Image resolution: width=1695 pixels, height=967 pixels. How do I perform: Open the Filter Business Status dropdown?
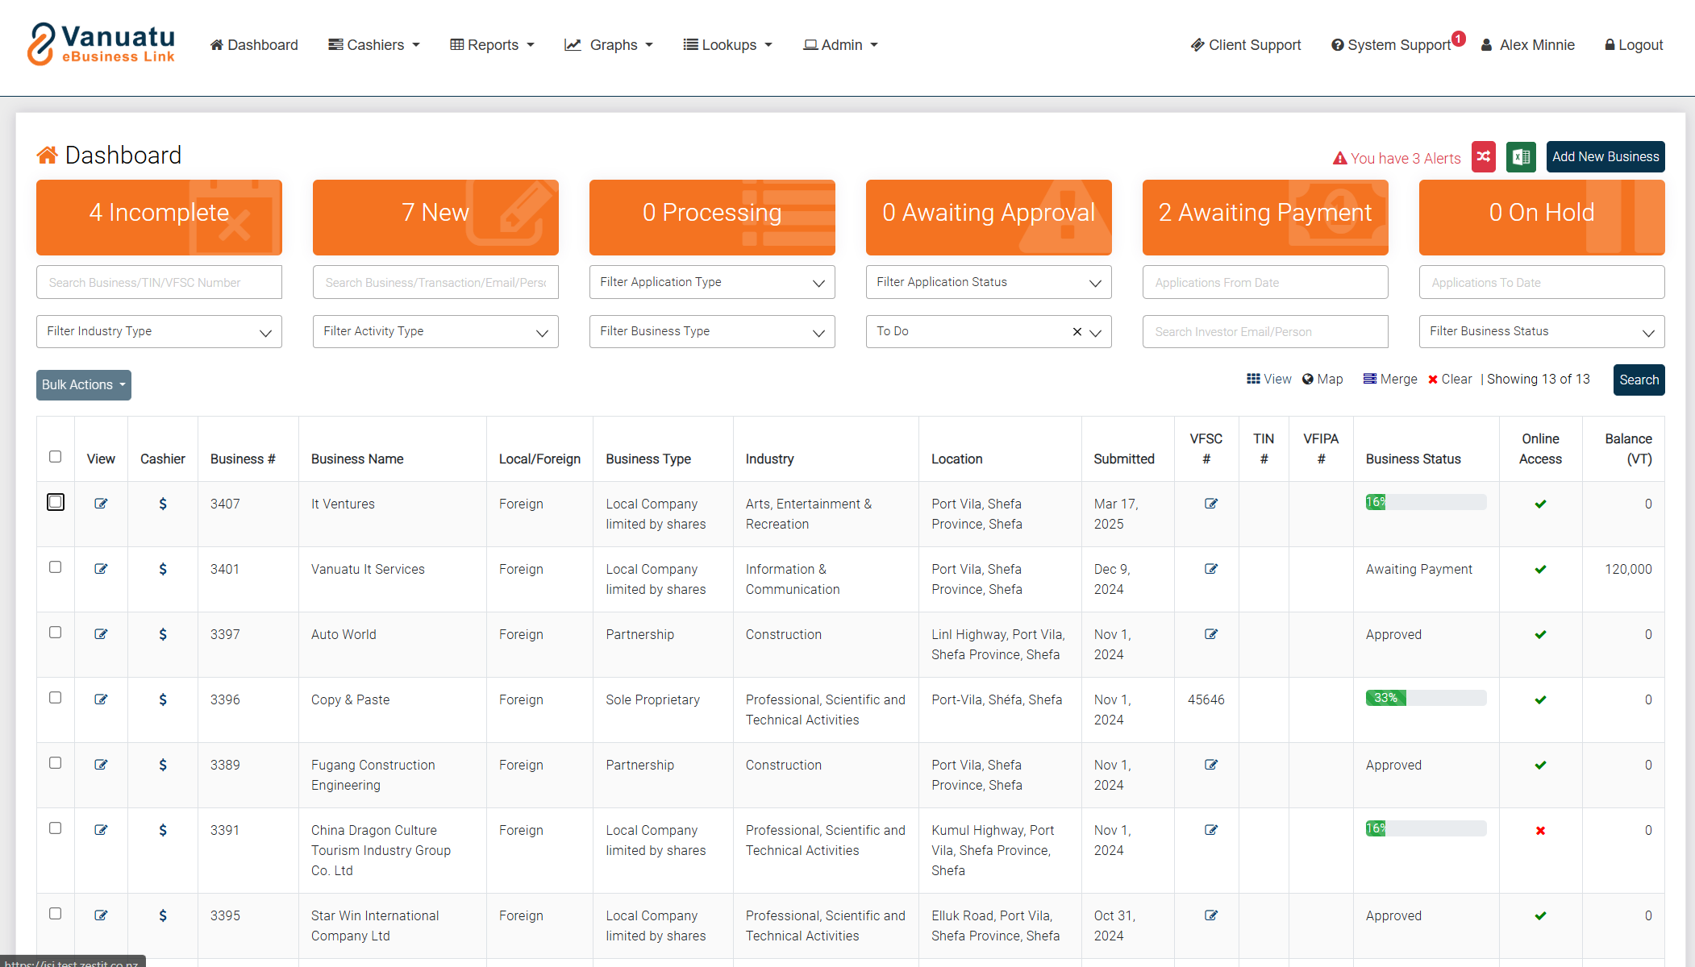point(1541,331)
